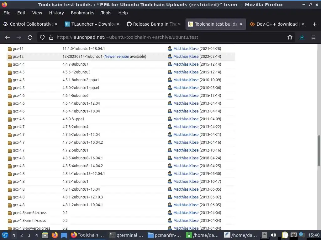The image size is (321, 240).
Task: Switch to workspace 4 in pager
Action: click(37, 235)
